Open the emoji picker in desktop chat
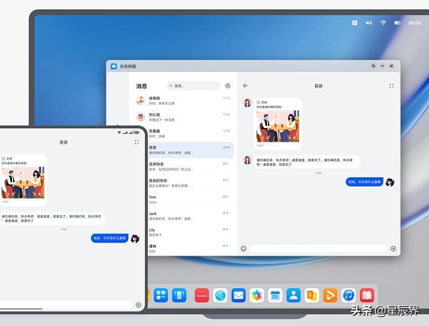The width and height of the screenshot is (429, 326). click(244, 249)
